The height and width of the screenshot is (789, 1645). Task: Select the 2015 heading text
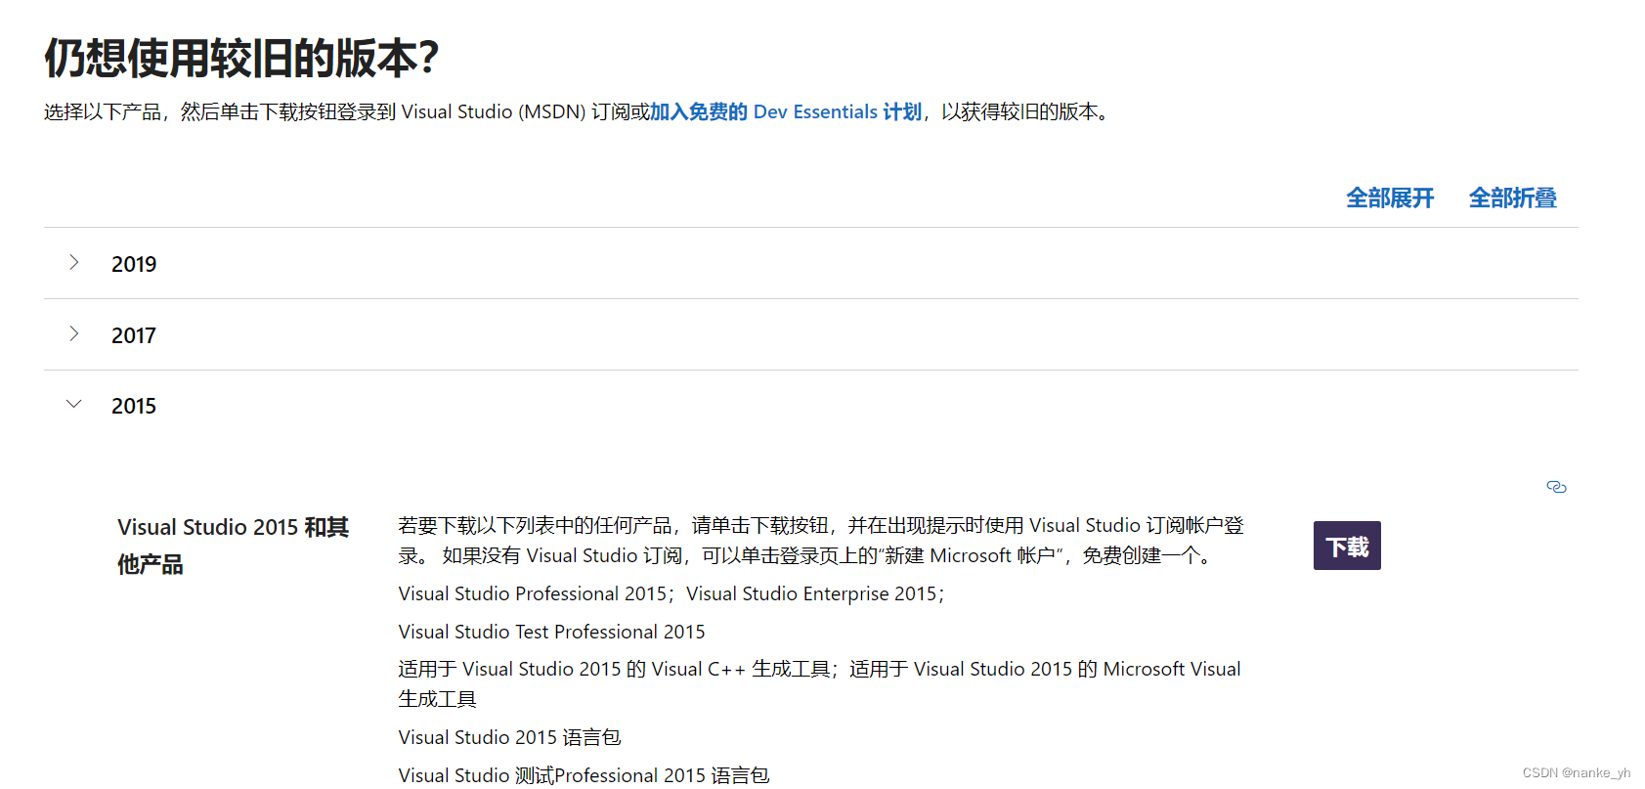point(134,406)
